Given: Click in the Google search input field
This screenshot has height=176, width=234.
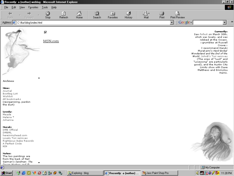Looking at the screenshot, I should [208, 22].
